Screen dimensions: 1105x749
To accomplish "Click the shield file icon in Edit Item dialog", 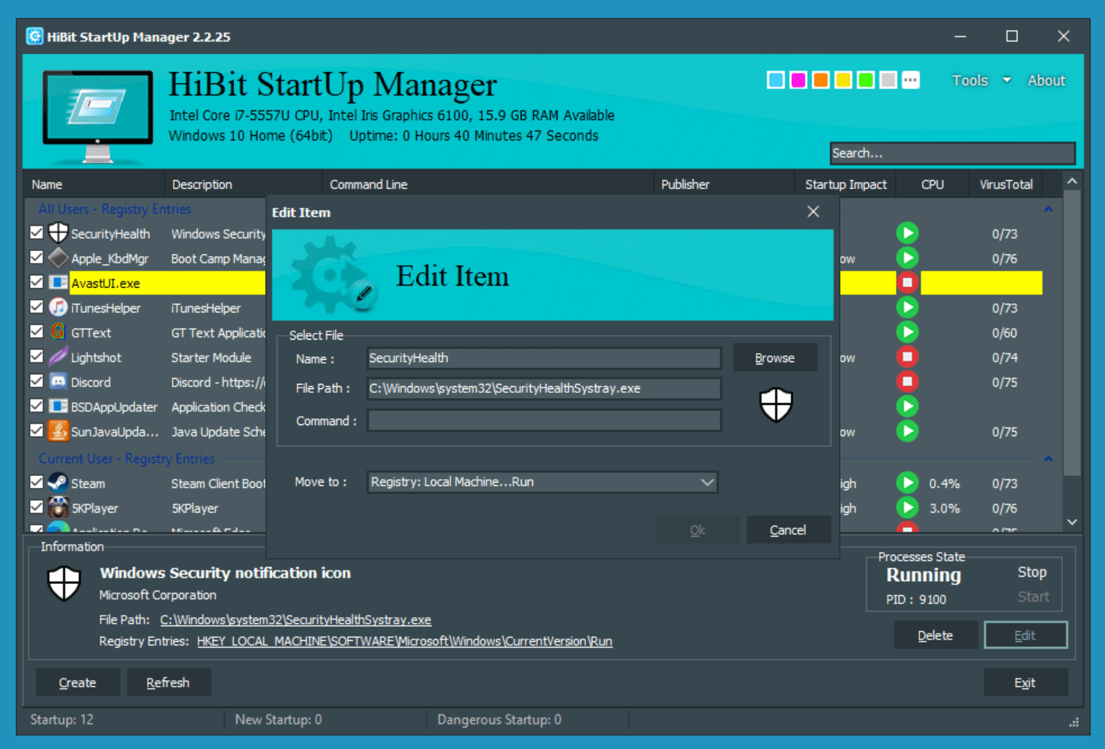I will click(x=776, y=405).
